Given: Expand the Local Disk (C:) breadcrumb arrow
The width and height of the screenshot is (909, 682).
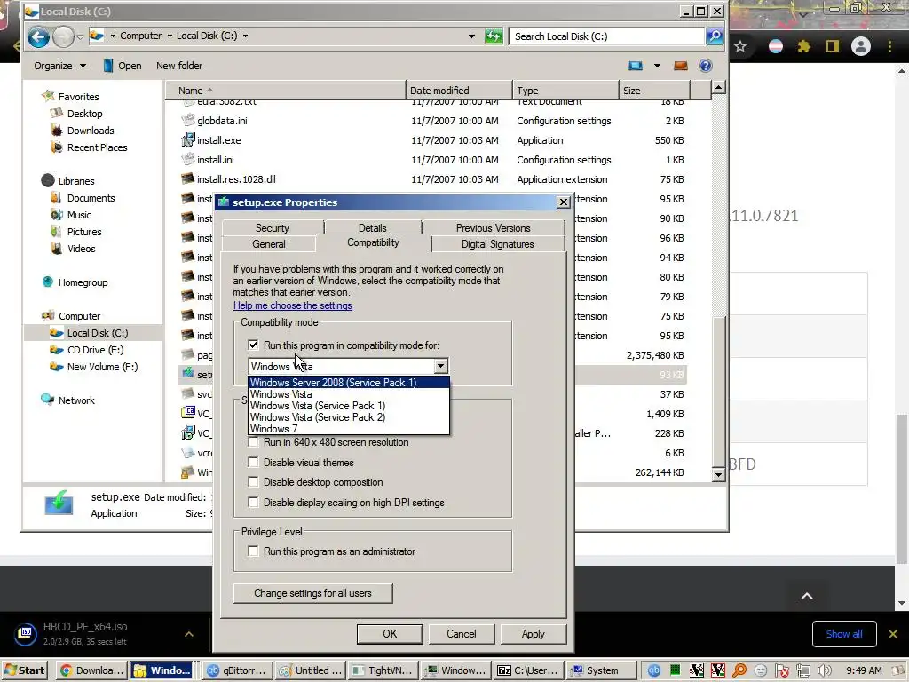Looking at the screenshot, I should coord(245,36).
